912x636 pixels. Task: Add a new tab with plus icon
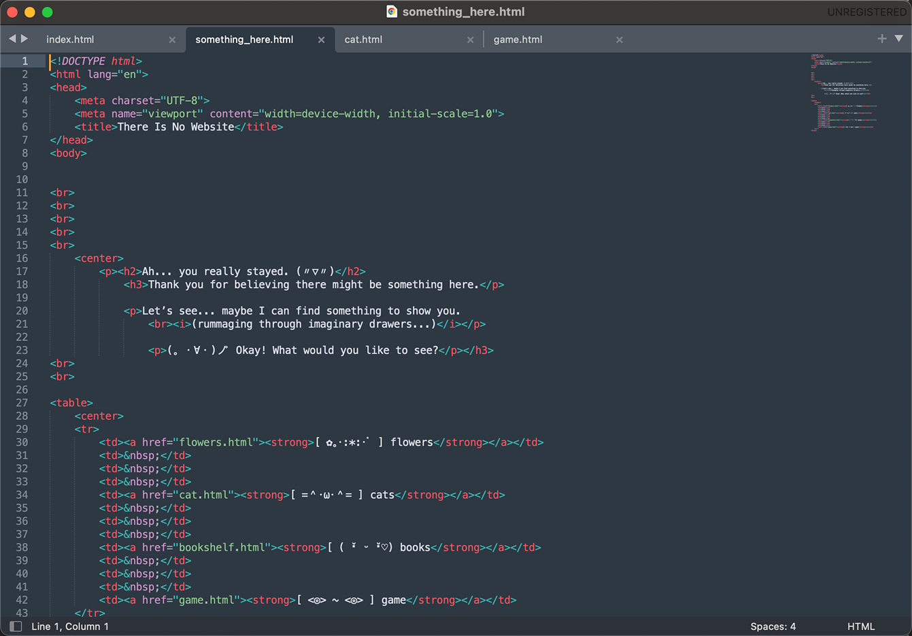click(882, 39)
